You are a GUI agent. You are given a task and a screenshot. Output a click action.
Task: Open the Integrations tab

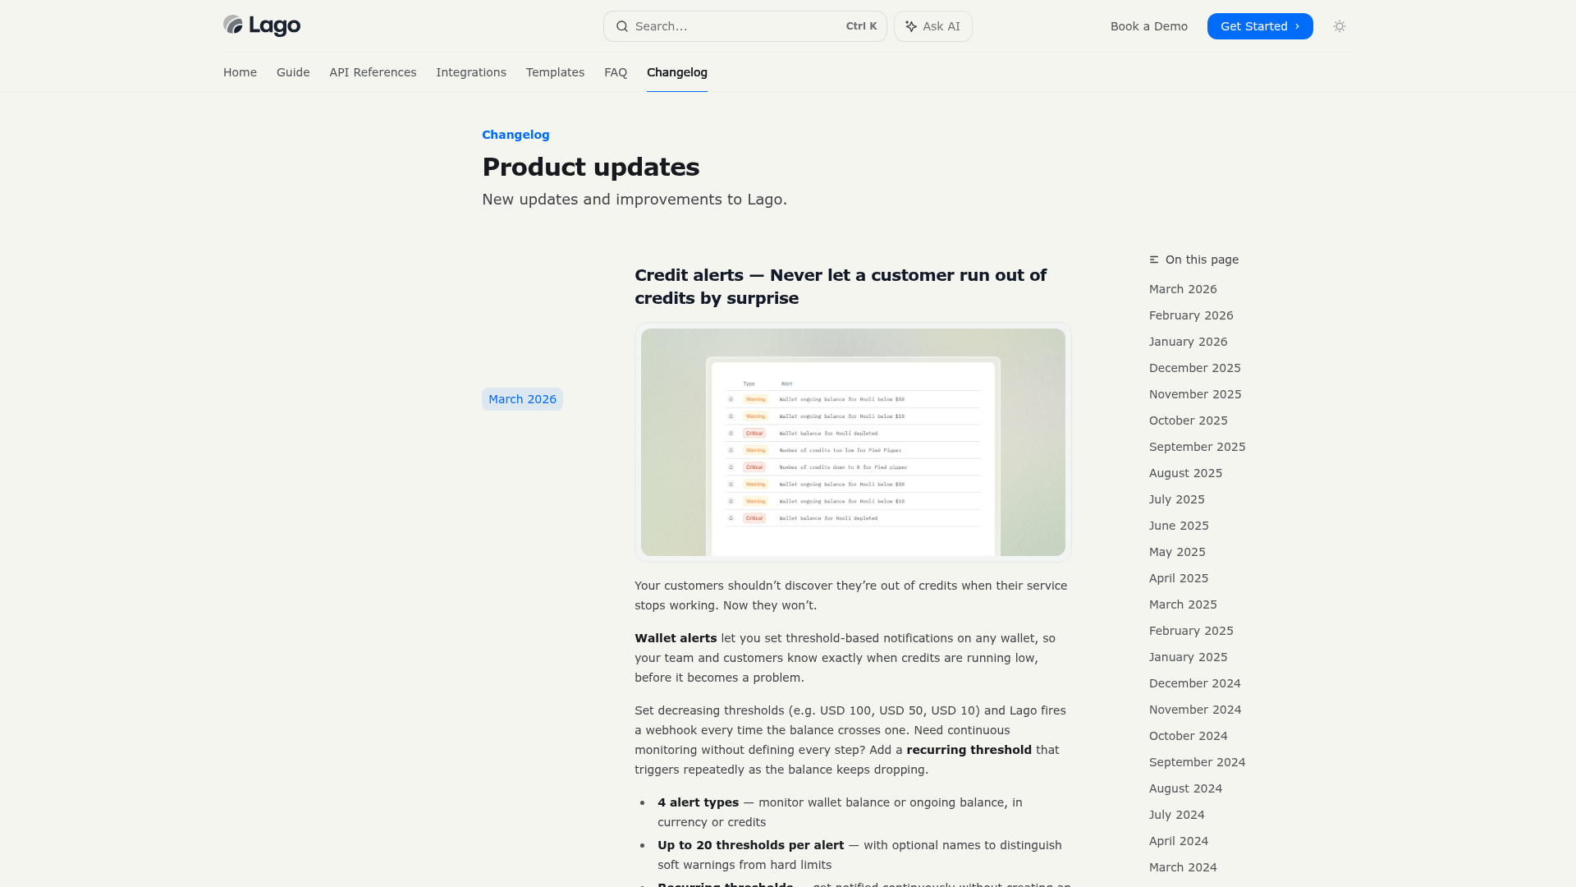pyautogui.click(x=471, y=72)
